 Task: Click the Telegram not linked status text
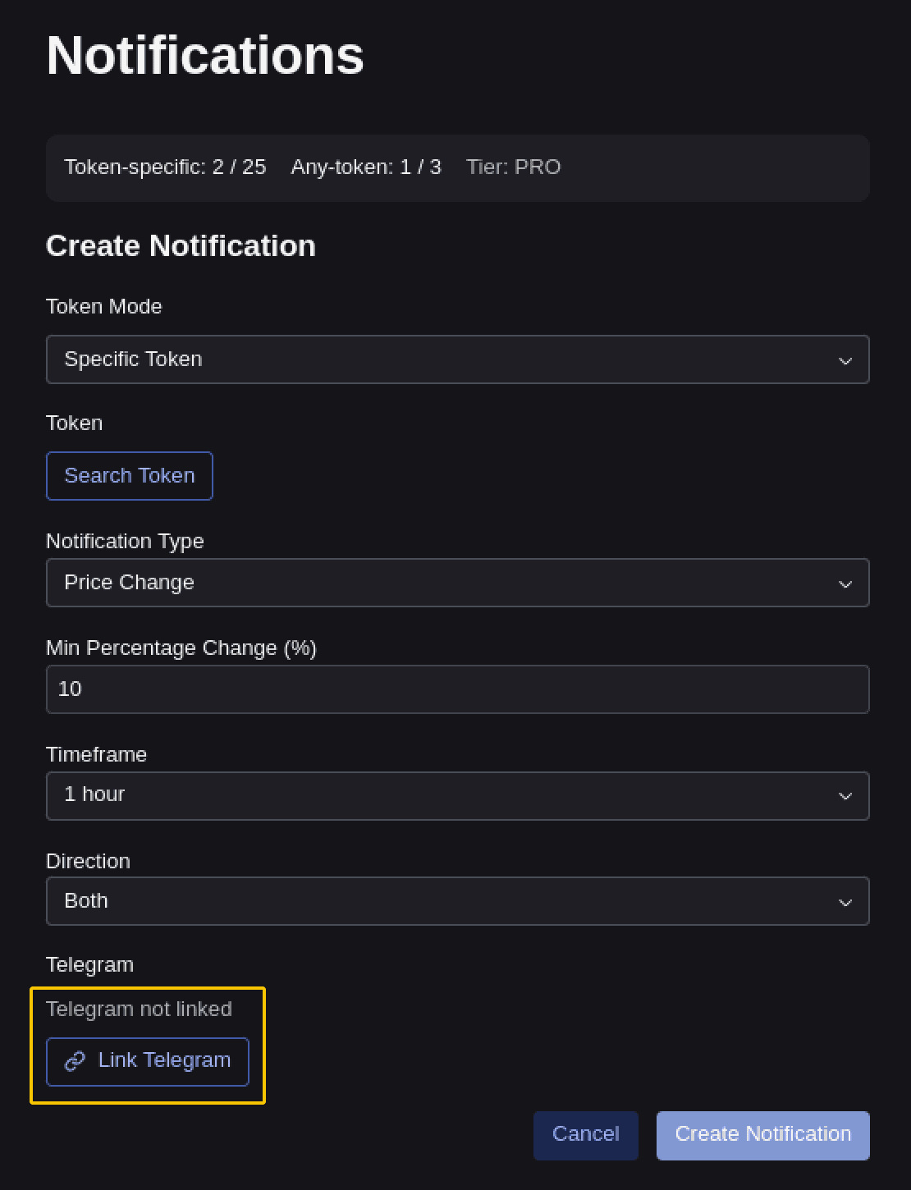coord(139,1009)
